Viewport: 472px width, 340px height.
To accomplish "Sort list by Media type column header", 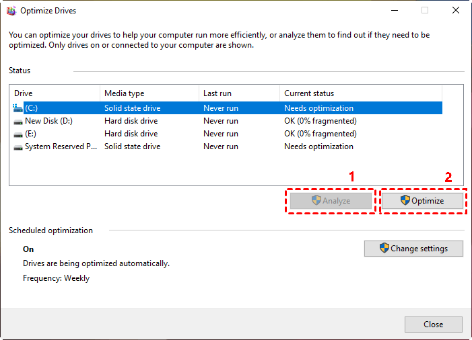I will click(x=148, y=93).
